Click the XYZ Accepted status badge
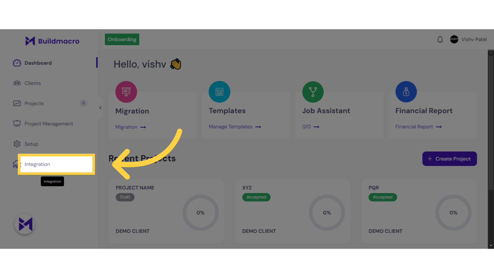494x278 pixels. click(x=256, y=197)
